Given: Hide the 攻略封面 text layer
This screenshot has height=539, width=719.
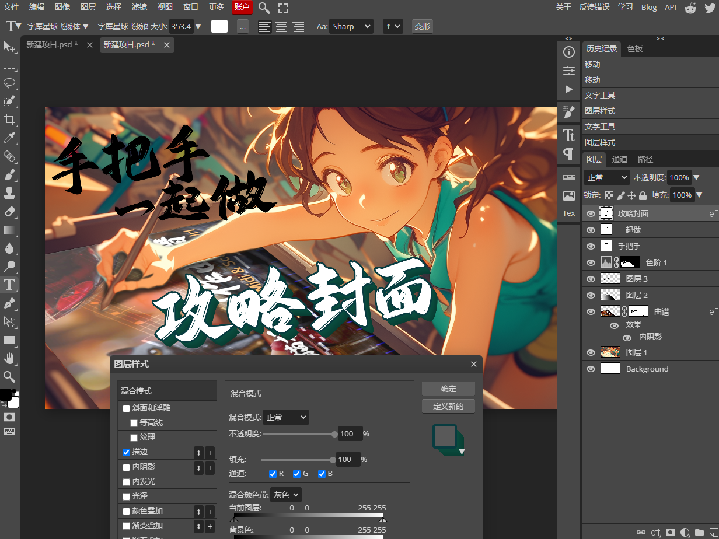Looking at the screenshot, I should 591,214.
